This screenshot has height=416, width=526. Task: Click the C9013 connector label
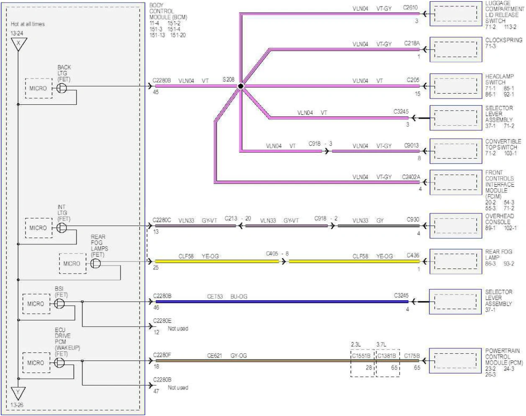[x=411, y=146]
